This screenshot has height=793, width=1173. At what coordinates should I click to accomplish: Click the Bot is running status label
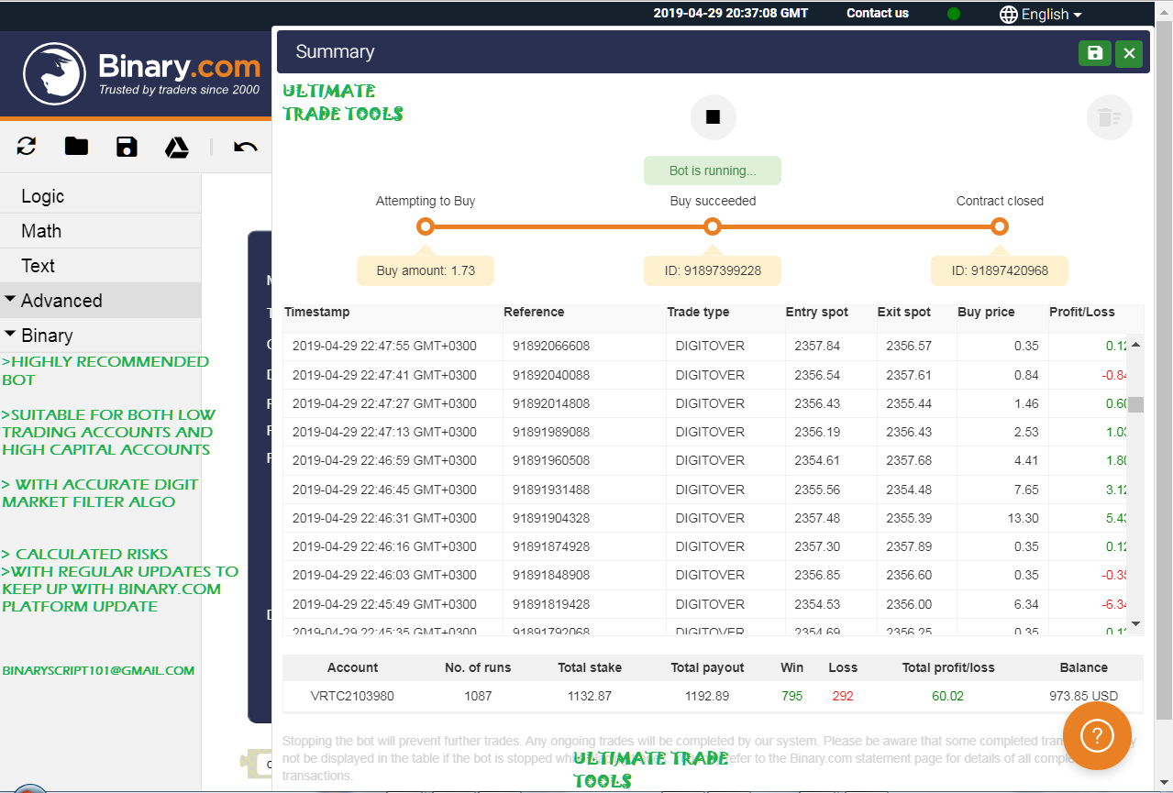(x=713, y=171)
